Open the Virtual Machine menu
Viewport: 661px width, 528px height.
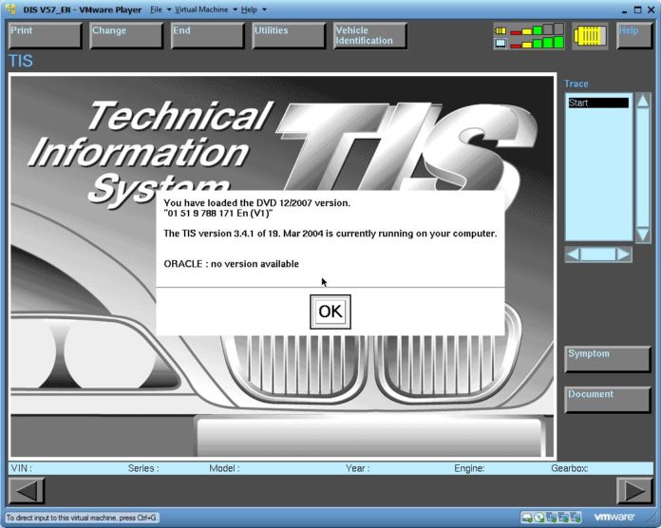(201, 9)
